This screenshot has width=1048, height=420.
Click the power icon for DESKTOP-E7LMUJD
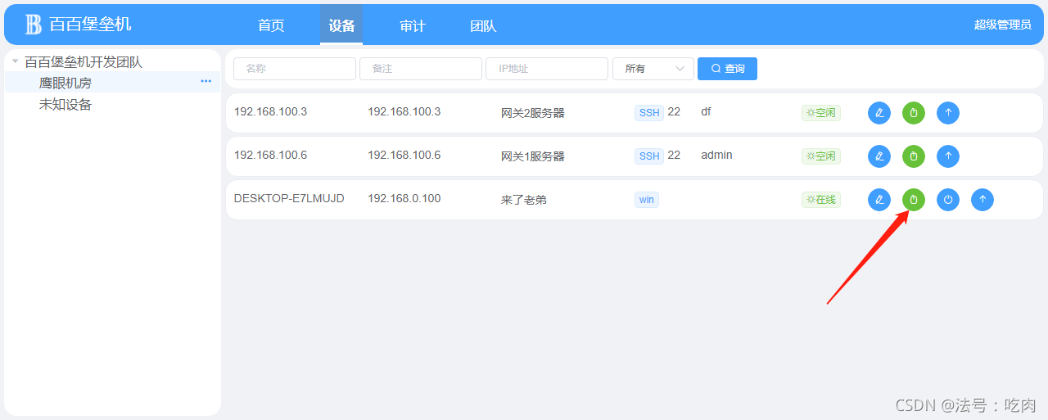[x=948, y=200]
